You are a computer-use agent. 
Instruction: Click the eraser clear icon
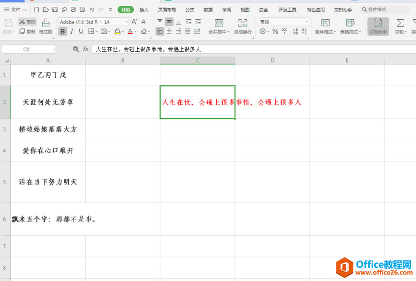(144, 31)
